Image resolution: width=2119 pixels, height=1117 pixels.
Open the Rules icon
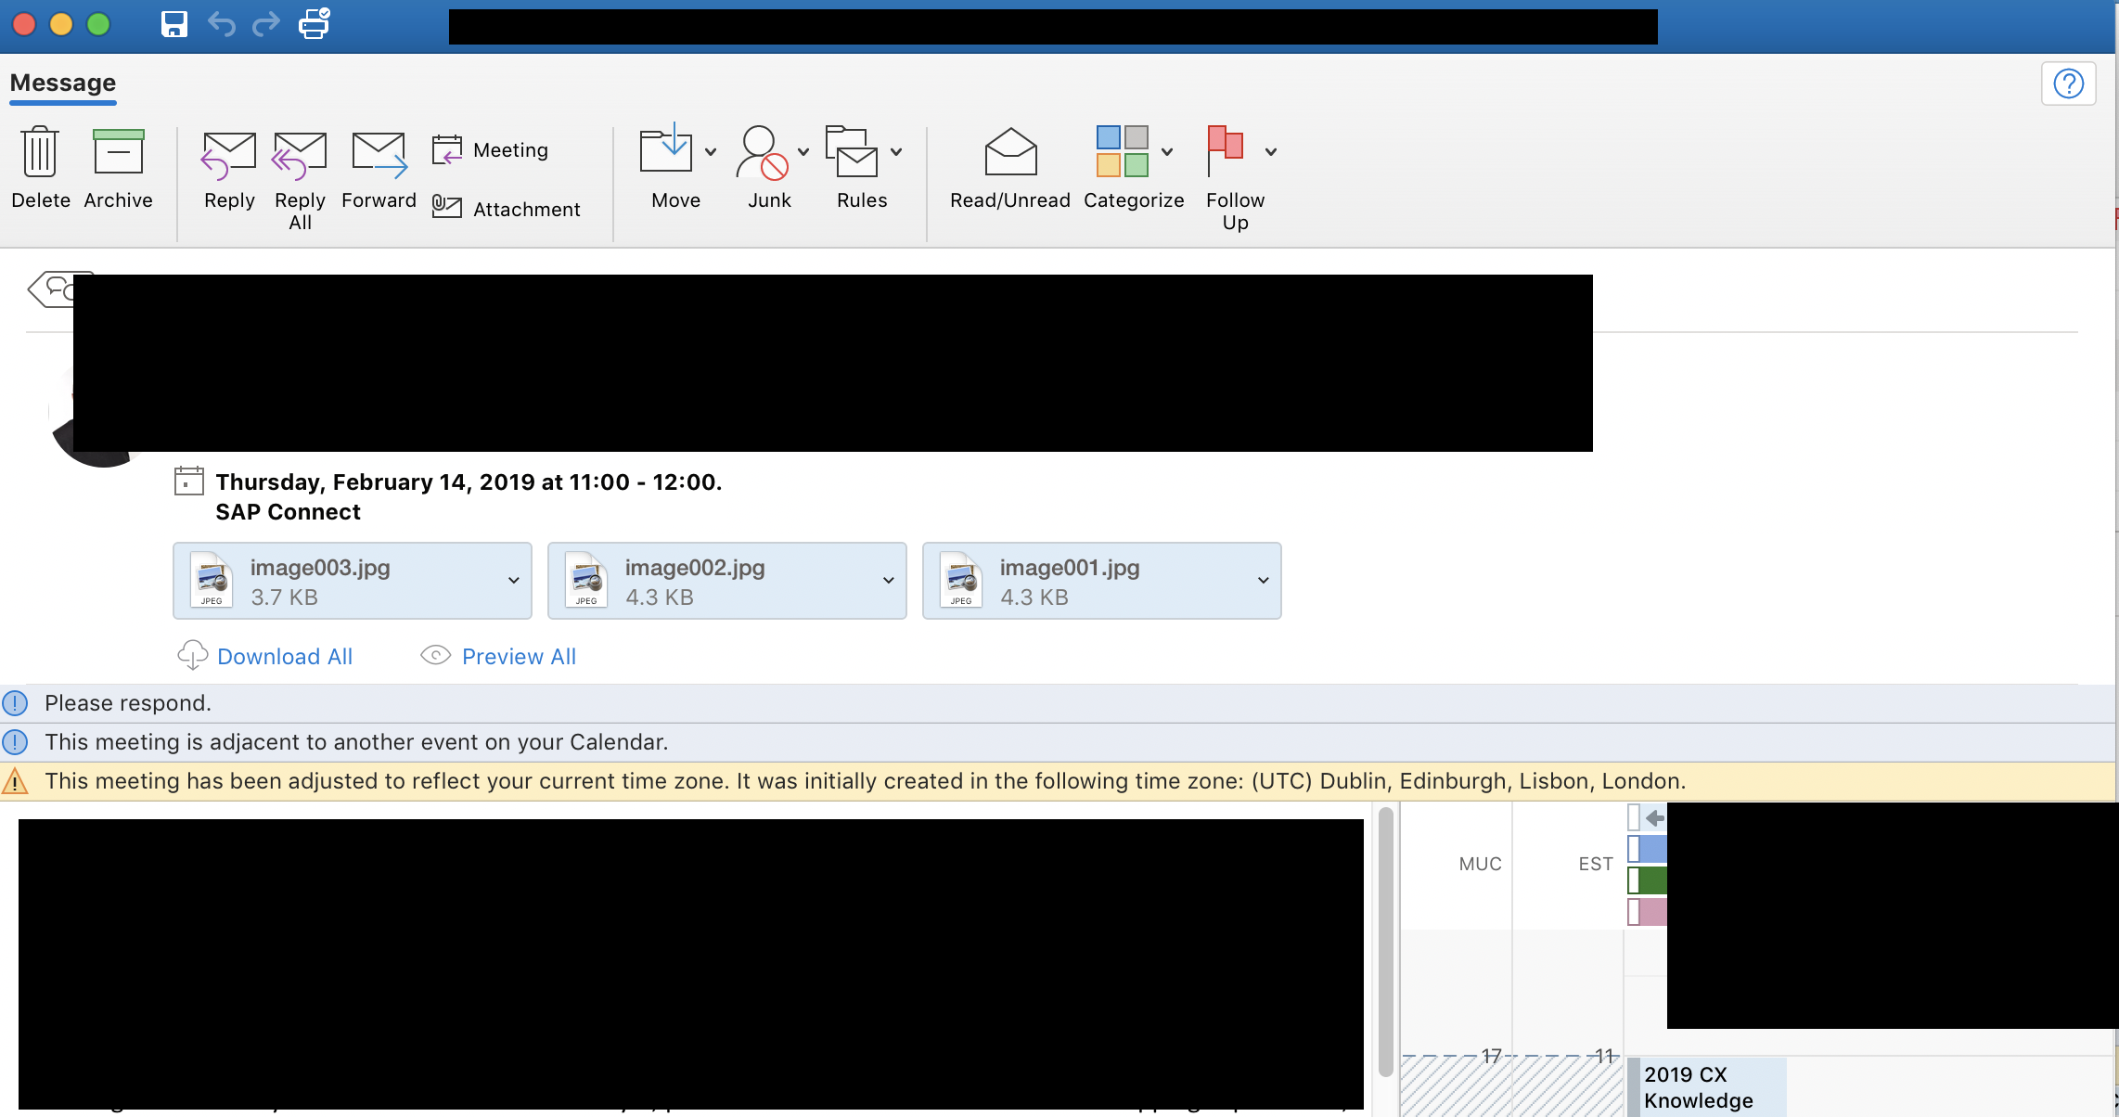click(852, 150)
